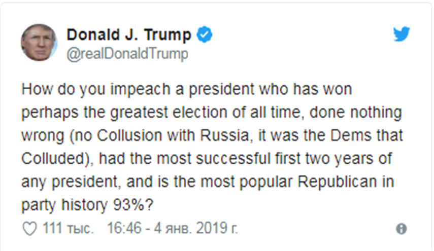Open the "Donald J. Trump" display name link
This screenshot has height=251, width=434.
(129, 35)
